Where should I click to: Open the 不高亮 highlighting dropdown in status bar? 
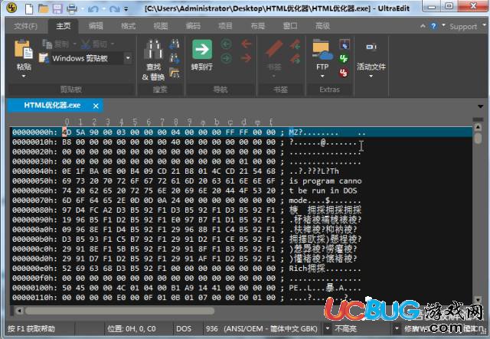(397, 328)
